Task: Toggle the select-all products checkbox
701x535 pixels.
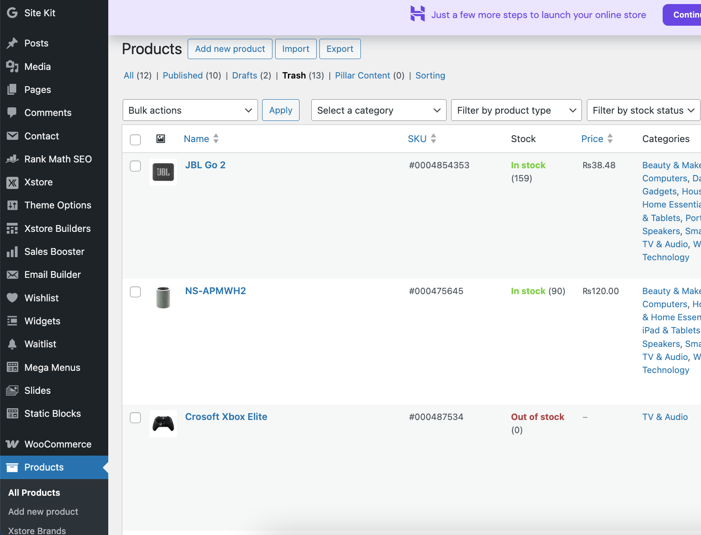Action: [135, 140]
